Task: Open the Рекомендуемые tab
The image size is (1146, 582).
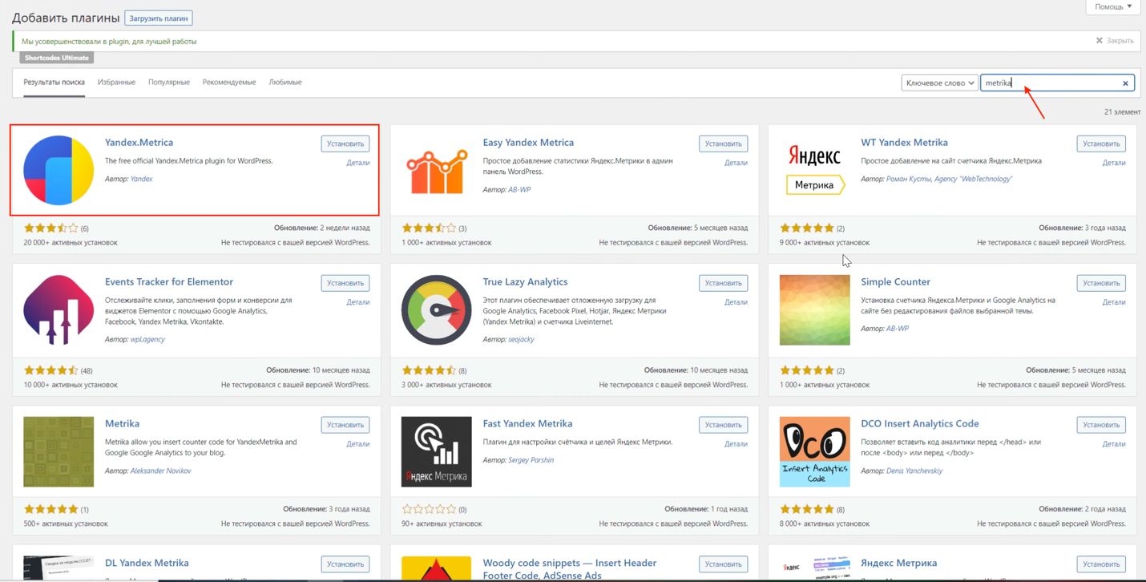Action: coord(229,83)
